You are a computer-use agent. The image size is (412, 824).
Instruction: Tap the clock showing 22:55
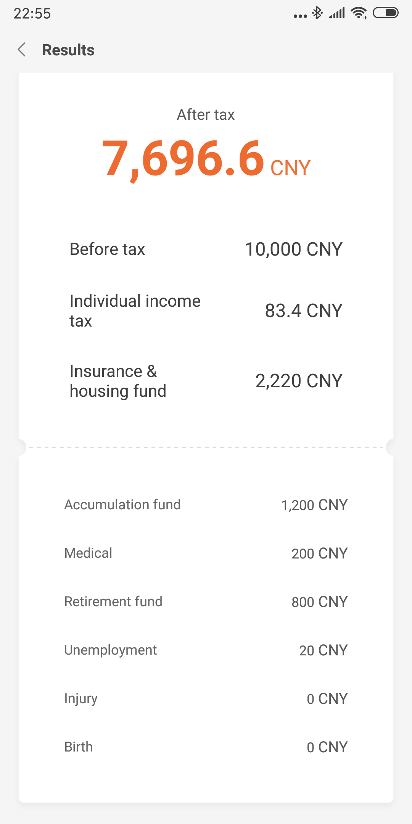click(x=32, y=14)
